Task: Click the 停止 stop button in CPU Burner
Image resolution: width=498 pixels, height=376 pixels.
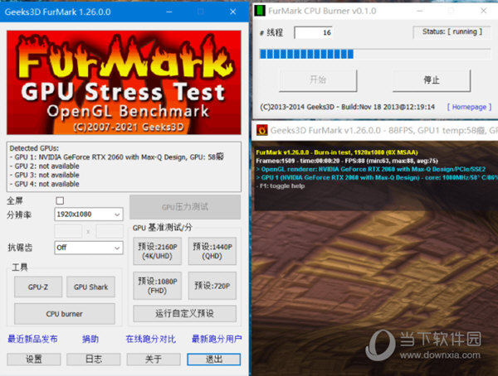Action: click(x=432, y=80)
